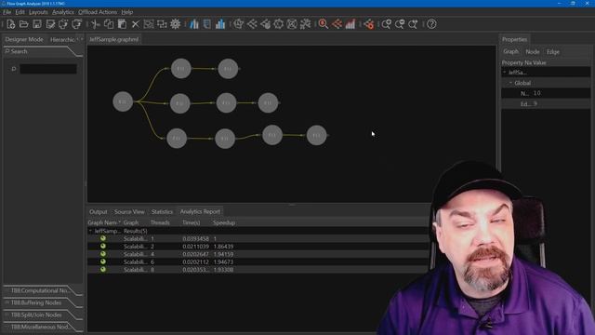Select the rightmost node of the bottom branch
The image size is (595, 335).
click(x=316, y=135)
